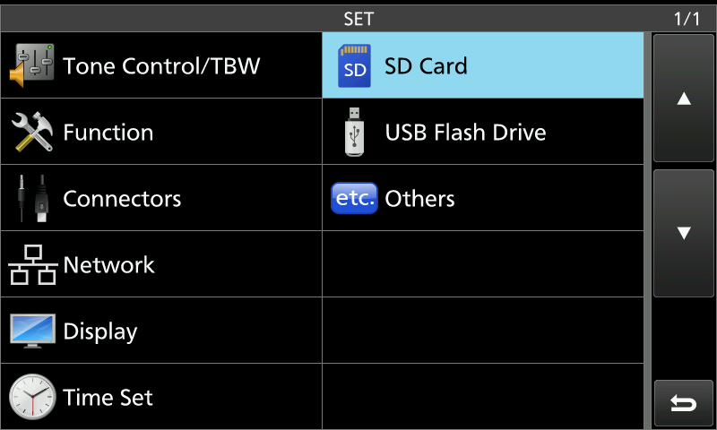Open the blue SD card icon

point(354,65)
